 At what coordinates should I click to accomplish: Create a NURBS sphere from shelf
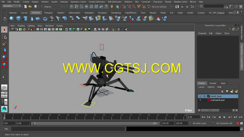coord(11,19)
